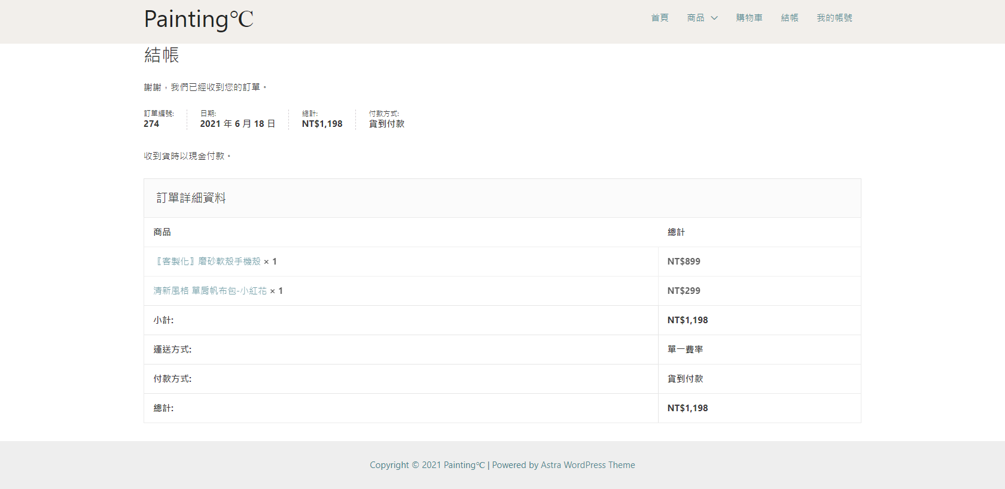This screenshot has height=489, width=1005.
Task: Click the 單一費率 shipping method value
Action: [x=685, y=350]
